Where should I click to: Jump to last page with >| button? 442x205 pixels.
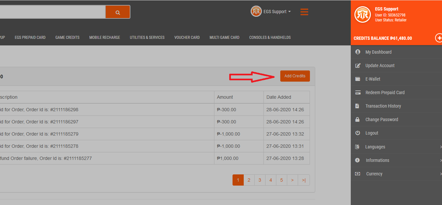click(x=304, y=180)
